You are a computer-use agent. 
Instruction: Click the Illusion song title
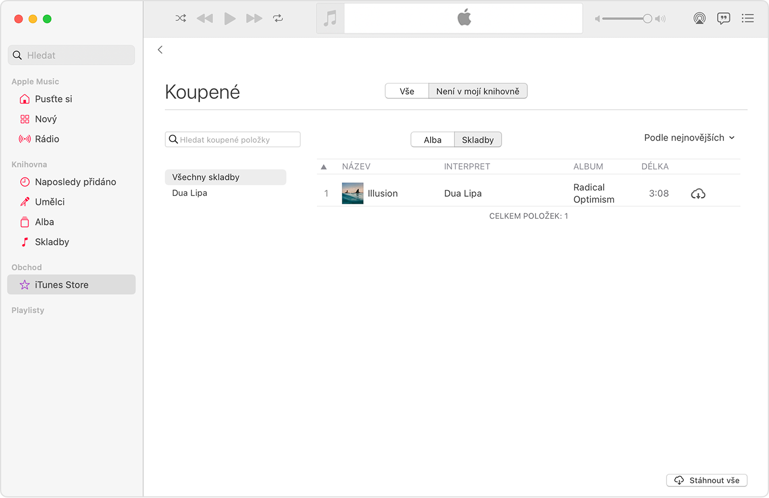383,193
